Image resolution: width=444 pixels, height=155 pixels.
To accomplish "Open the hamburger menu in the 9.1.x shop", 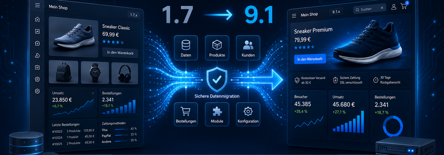I will coord(294,15).
